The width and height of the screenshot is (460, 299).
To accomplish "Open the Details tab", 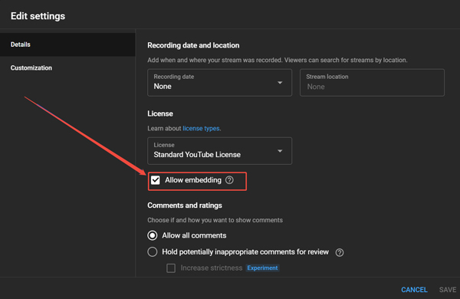I will [x=67, y=44].
